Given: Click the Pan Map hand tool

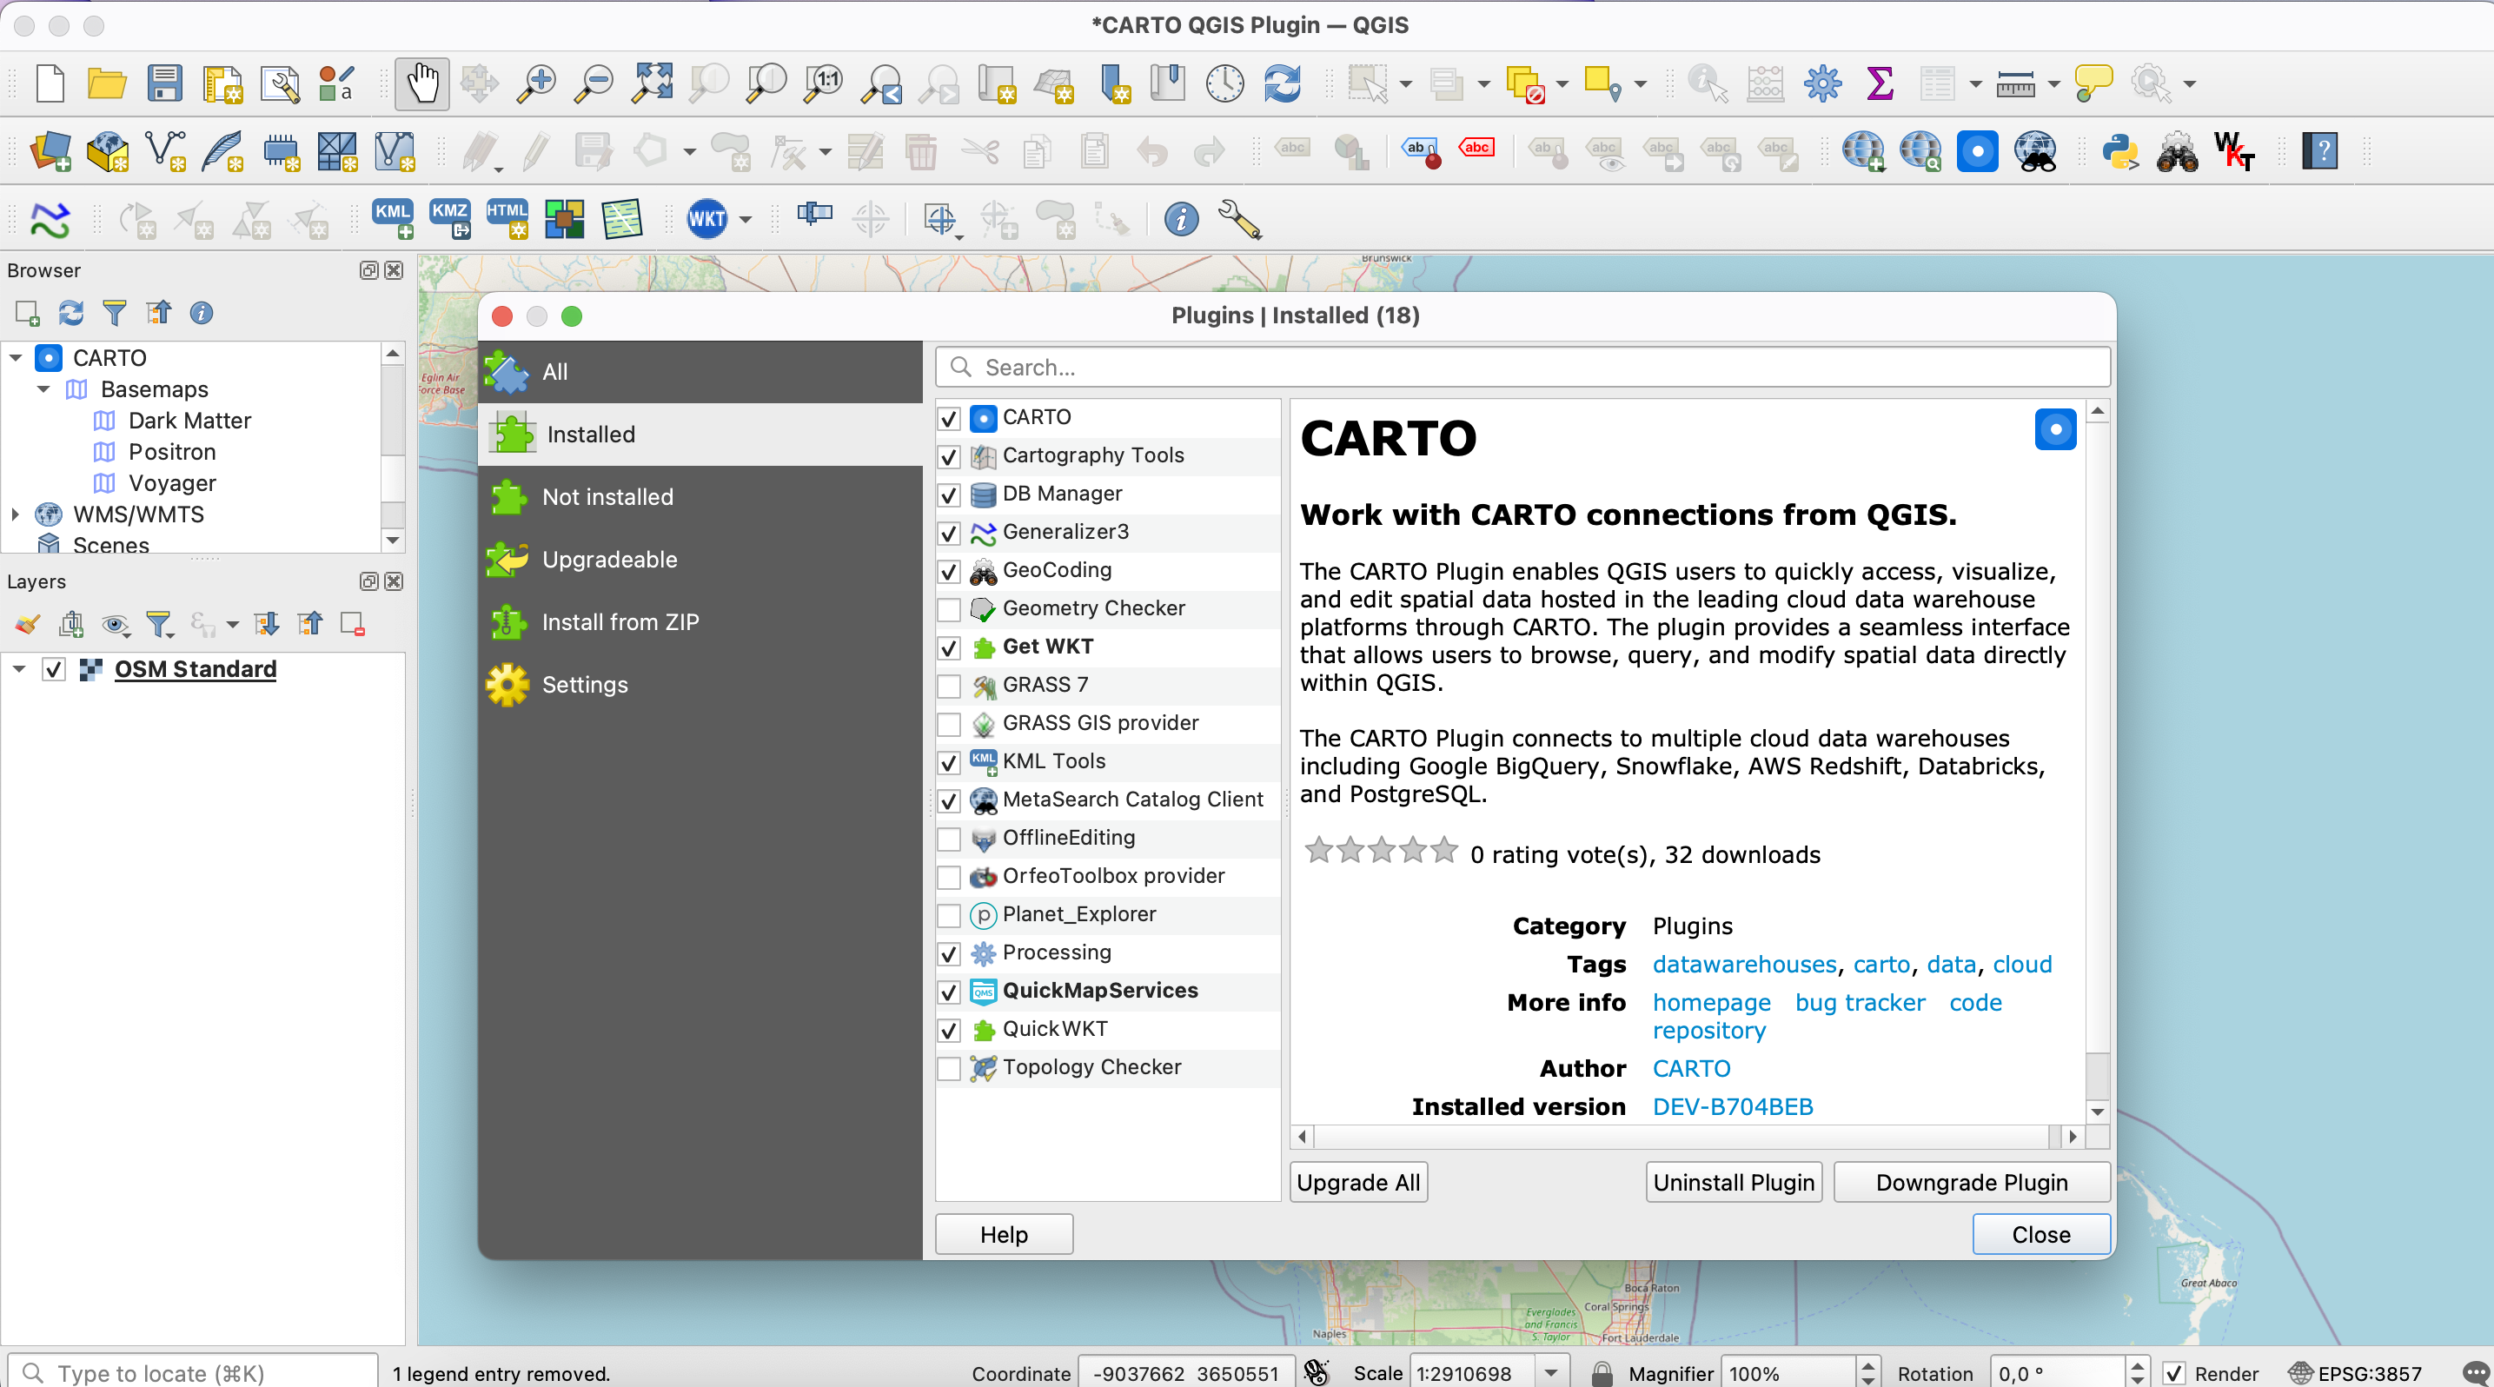Looking at the screenshot, I should [x=421, y=83].
